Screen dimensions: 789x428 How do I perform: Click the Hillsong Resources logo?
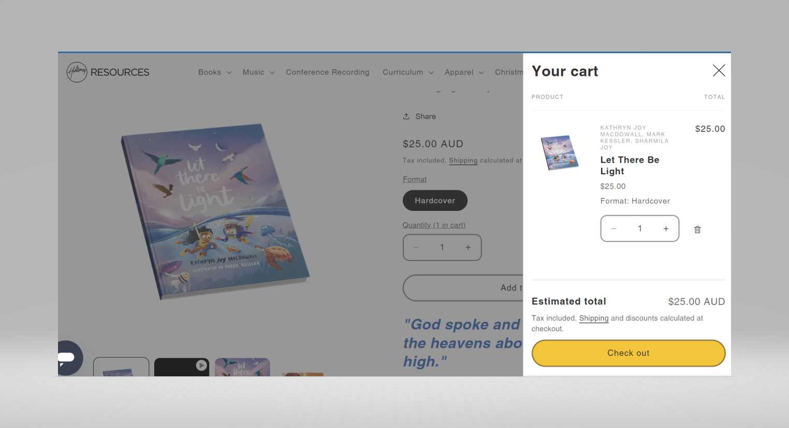tap(108, 72)
